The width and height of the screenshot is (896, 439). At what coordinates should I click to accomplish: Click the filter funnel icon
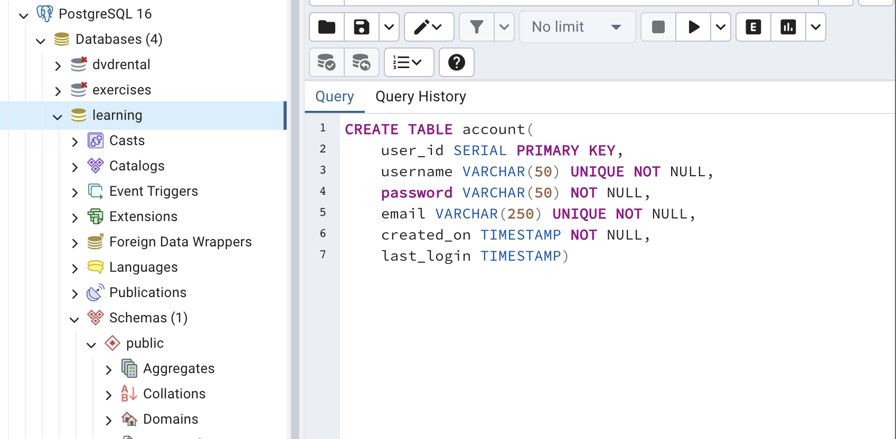point(477,27)
